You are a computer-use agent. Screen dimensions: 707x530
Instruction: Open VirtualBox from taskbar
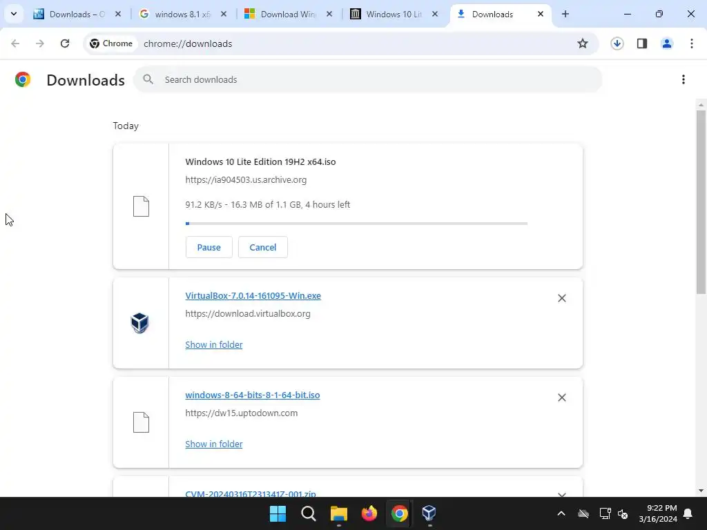[429, 513]
